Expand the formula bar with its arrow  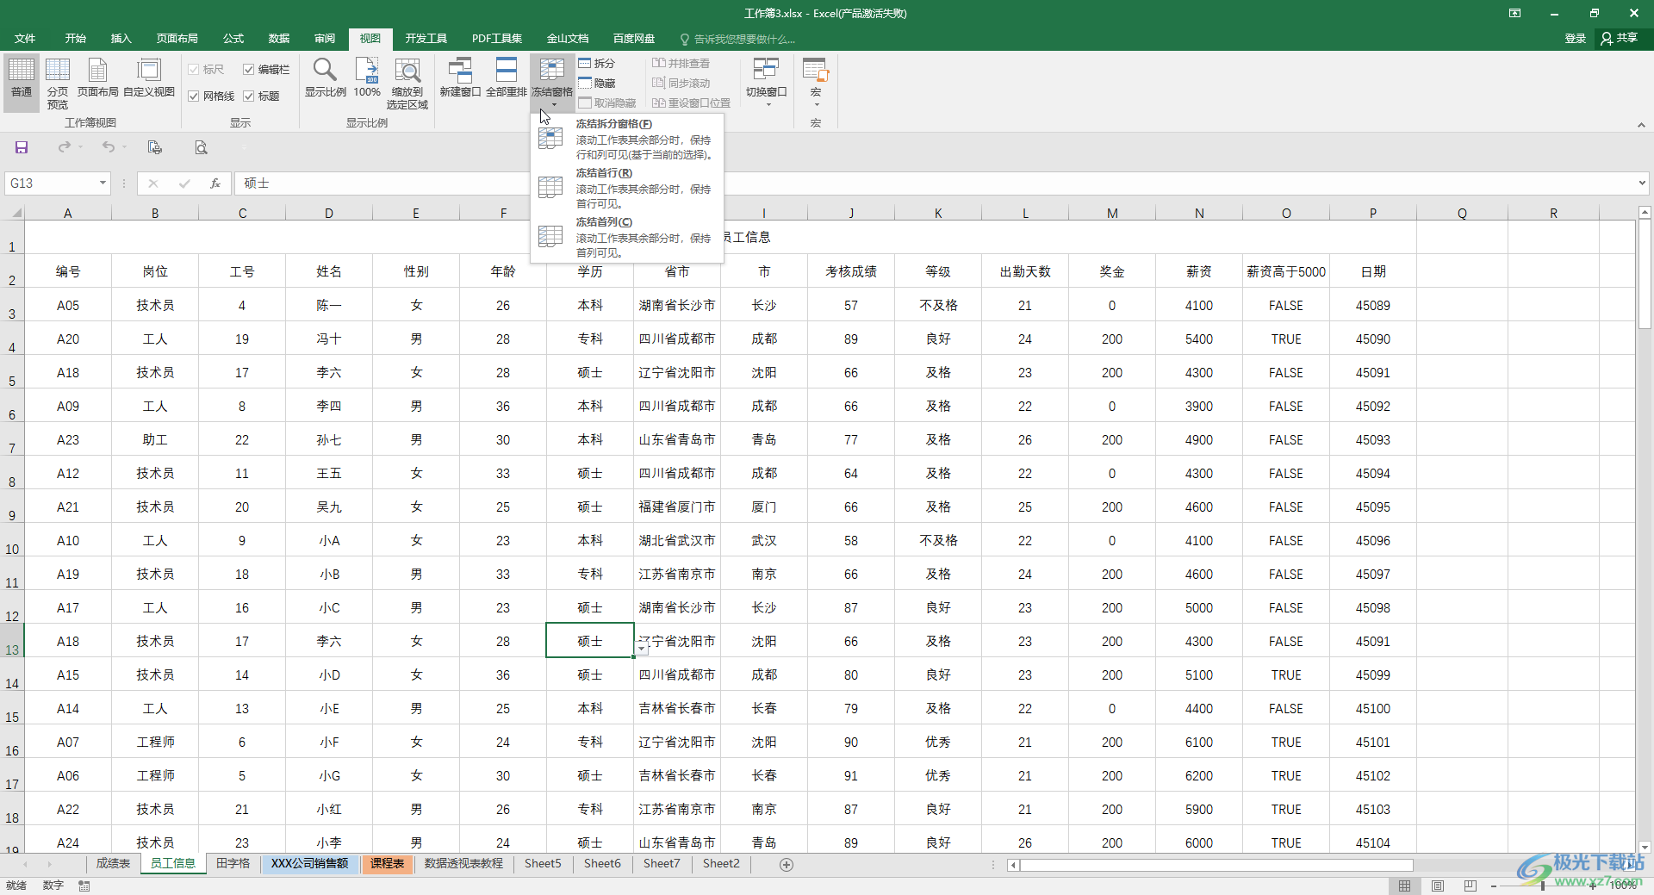tap(1642, 183)
